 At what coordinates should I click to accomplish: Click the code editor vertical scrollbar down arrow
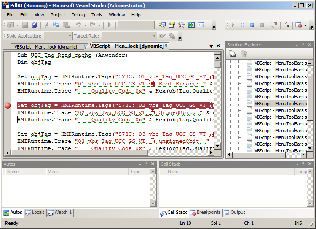(217, 146)
